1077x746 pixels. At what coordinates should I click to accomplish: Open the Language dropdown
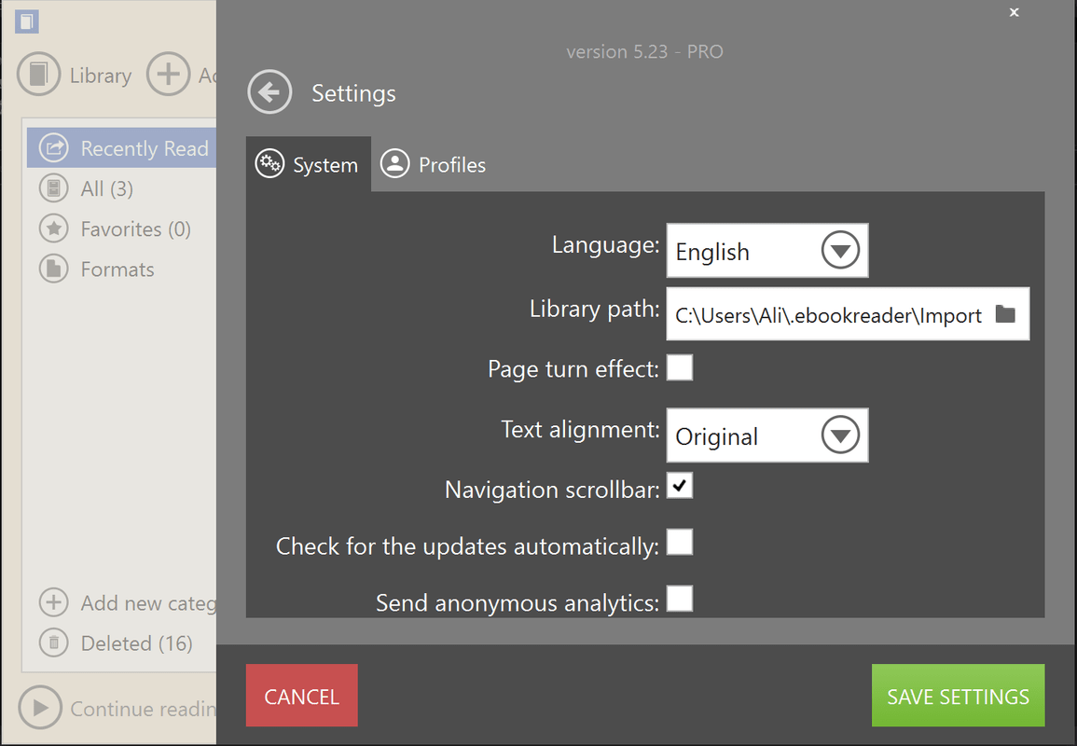tap(840, 251)
